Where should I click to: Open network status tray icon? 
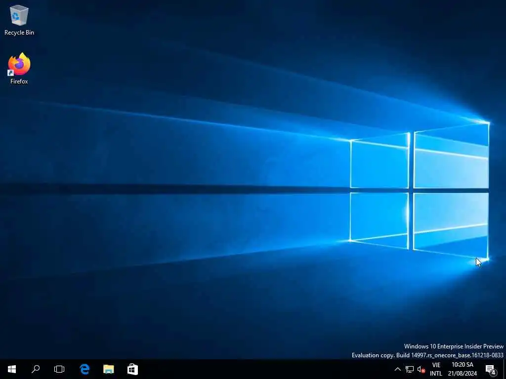click(x=410, y=369)
